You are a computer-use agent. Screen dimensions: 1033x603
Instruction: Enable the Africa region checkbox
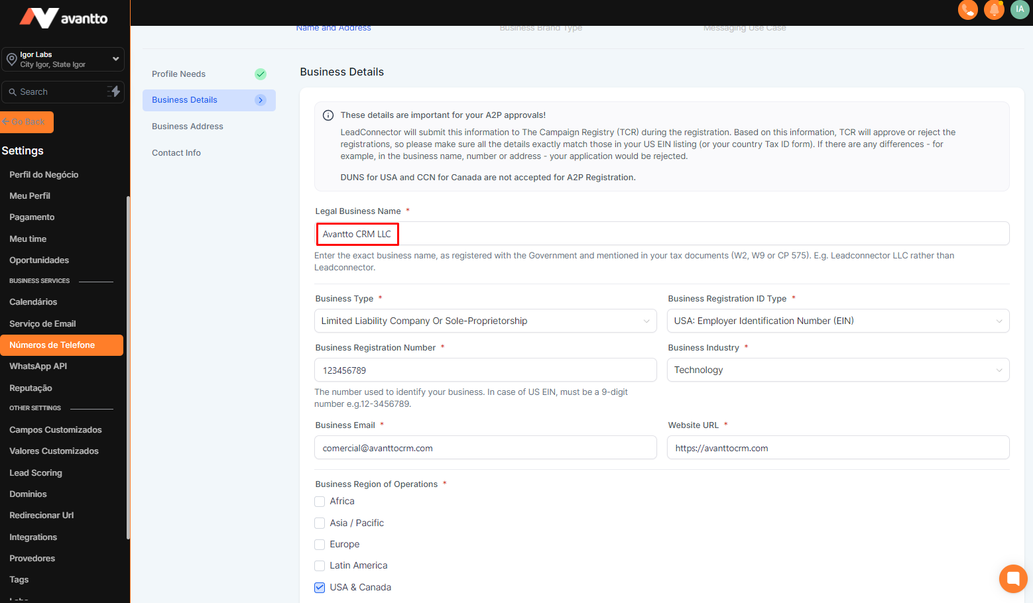coord(320,502)
